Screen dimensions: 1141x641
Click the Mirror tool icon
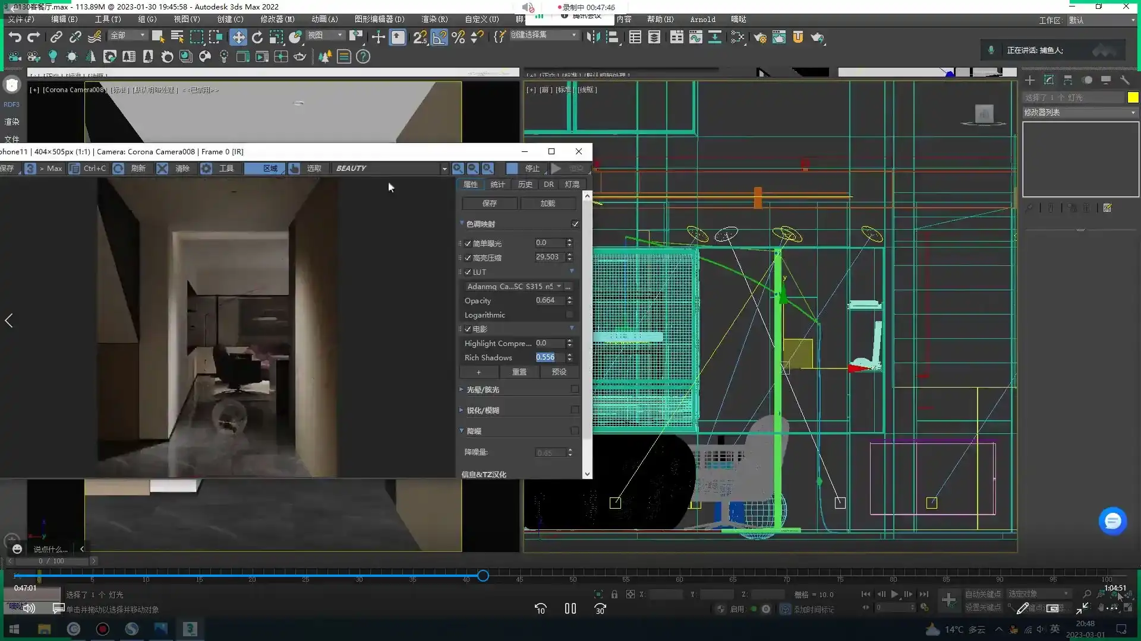tap(593, 37)
